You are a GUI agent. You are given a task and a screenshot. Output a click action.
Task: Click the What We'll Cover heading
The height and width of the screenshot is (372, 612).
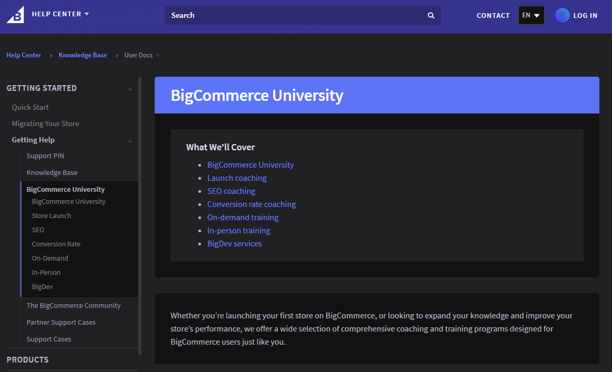tap(220, 147)
